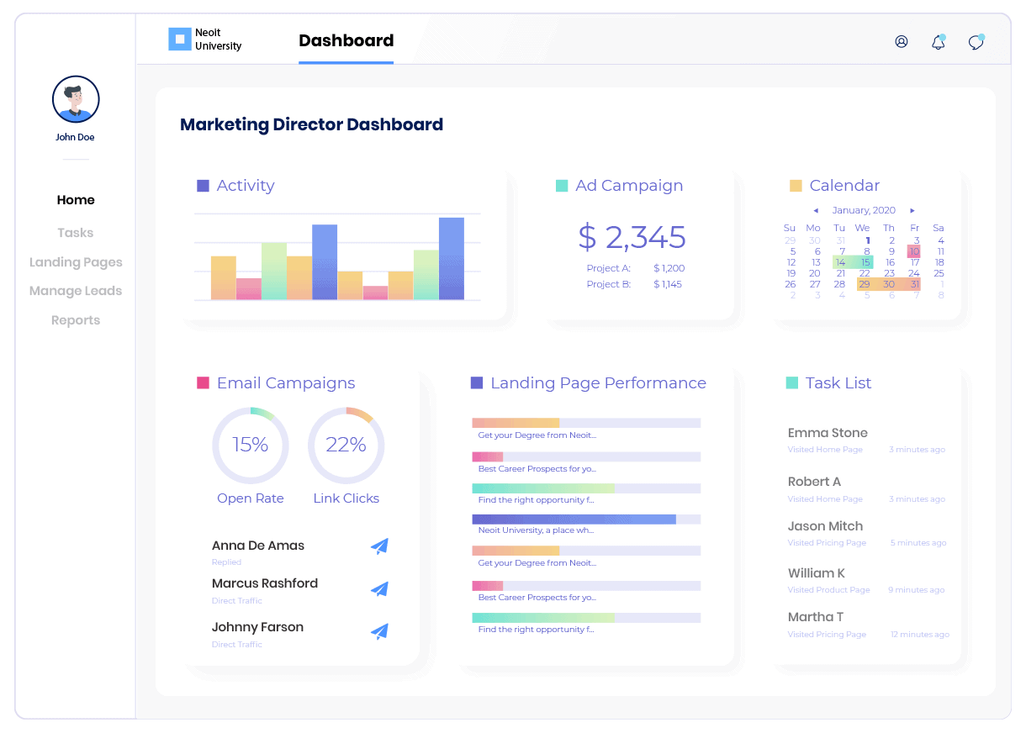The width and height of the screenshot is (1026, 733).
Task: Click the Task List widget title
Action: (838, 383)
